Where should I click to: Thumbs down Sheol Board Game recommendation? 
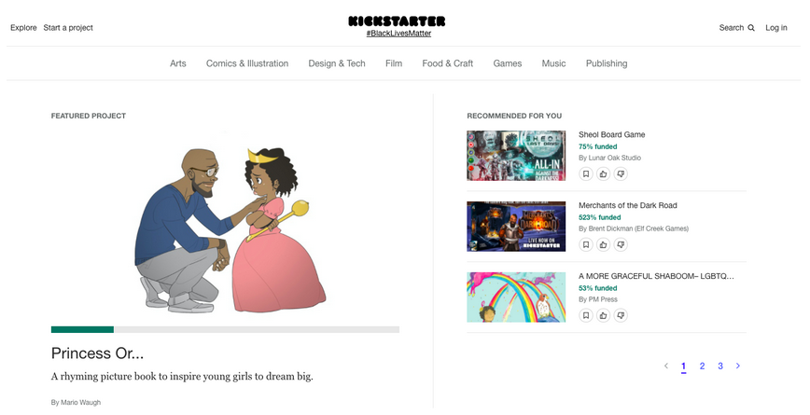click(x=621, y=174)
